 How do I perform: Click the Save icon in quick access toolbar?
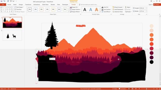click(2, 1)
